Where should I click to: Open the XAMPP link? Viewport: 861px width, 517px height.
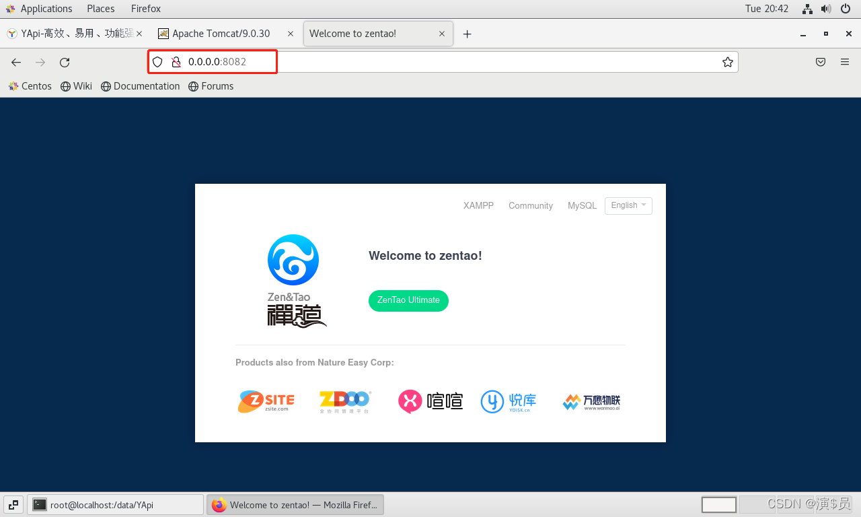coord(478,206)
